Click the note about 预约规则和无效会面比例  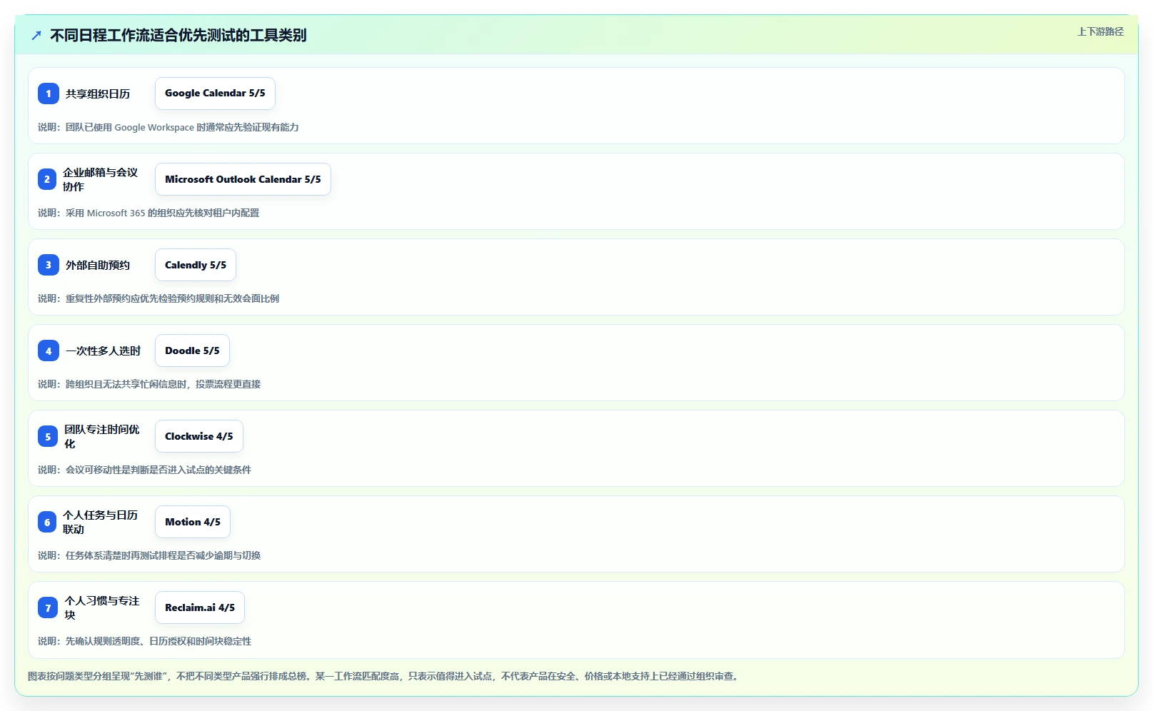(x=158, y=298)
